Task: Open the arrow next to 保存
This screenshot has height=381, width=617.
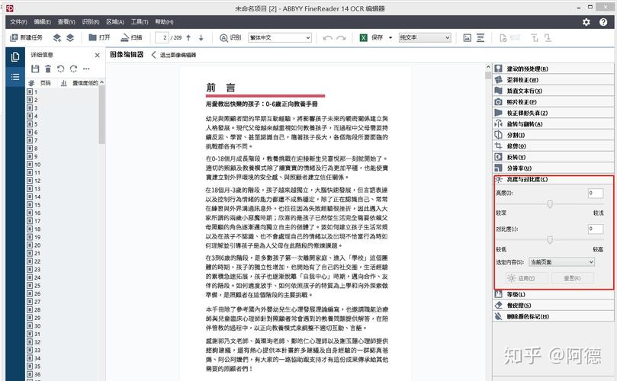Action: pyautogui.click(x=390, y=38)
